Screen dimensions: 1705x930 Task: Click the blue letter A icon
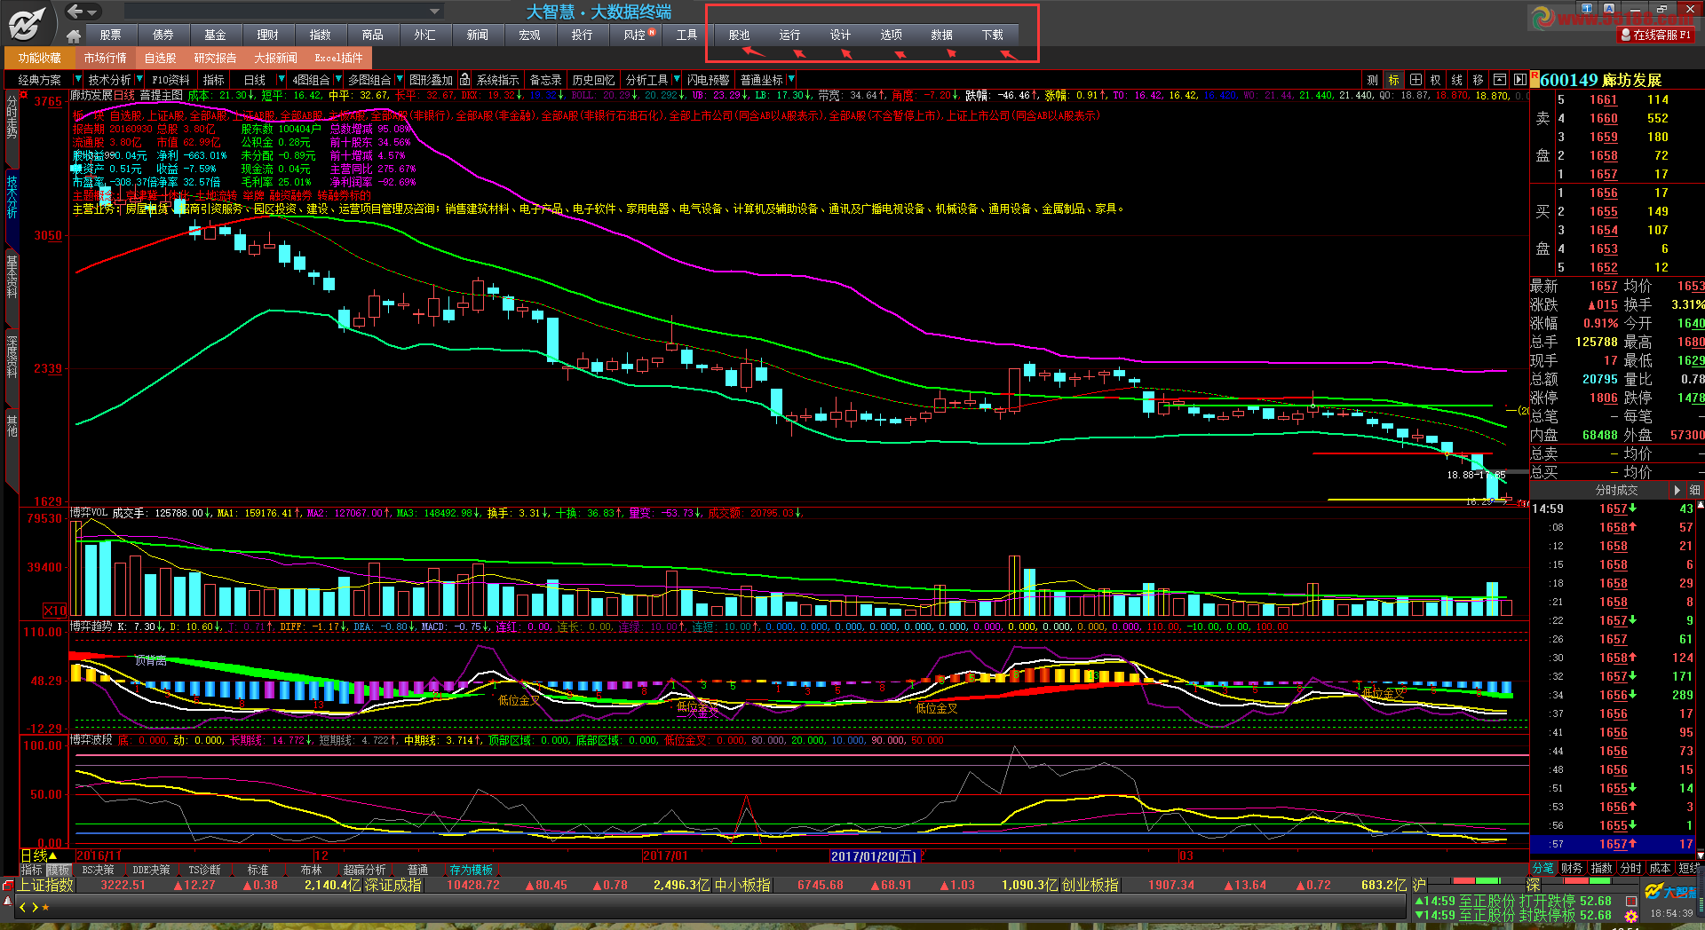click(x=1609, y=8)
